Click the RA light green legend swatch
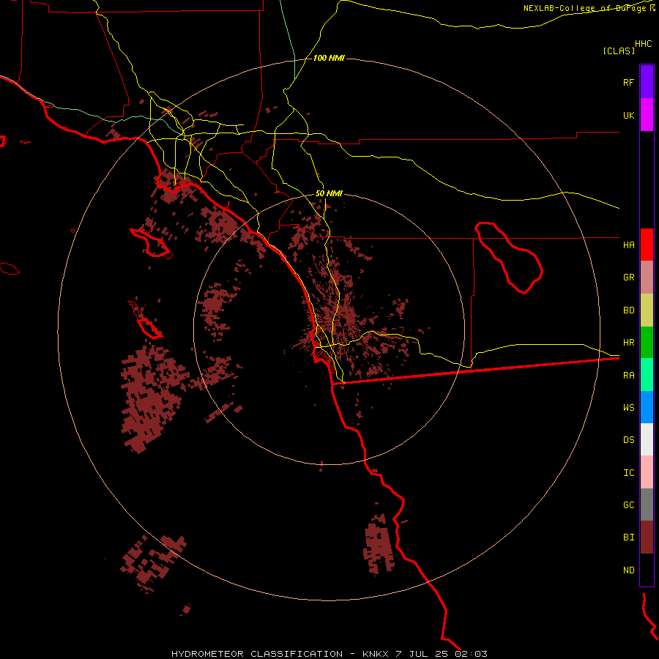 647,374
